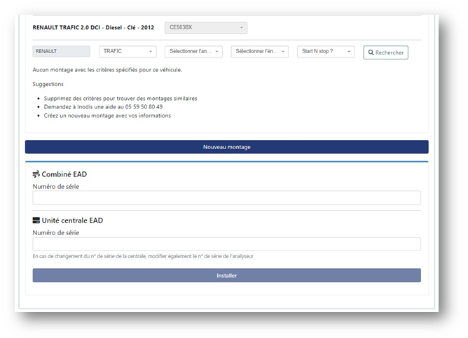Focus the Combiné EAD serial number field
Viewport: 468px width, 338px height.
coord(226,198)
